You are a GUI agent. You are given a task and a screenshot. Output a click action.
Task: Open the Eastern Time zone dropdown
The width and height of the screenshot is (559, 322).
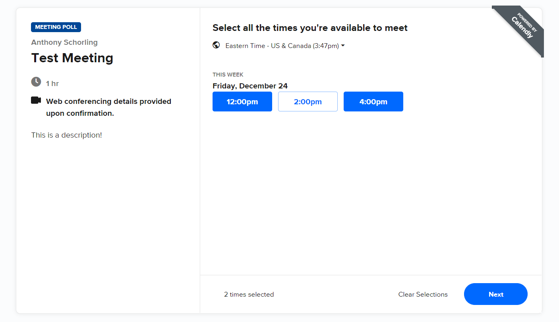click(x=282, y=46)
